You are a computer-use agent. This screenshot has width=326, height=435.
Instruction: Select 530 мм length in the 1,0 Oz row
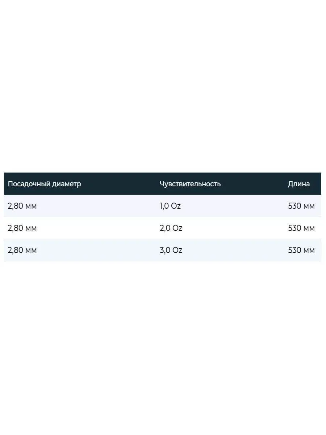click(301, 206)
